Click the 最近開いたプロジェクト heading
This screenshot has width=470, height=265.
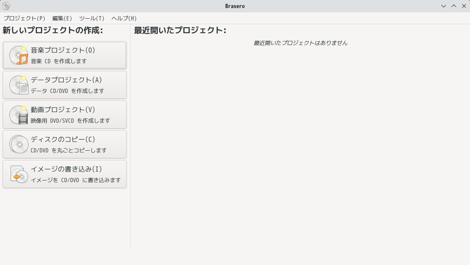click(180, 30)
